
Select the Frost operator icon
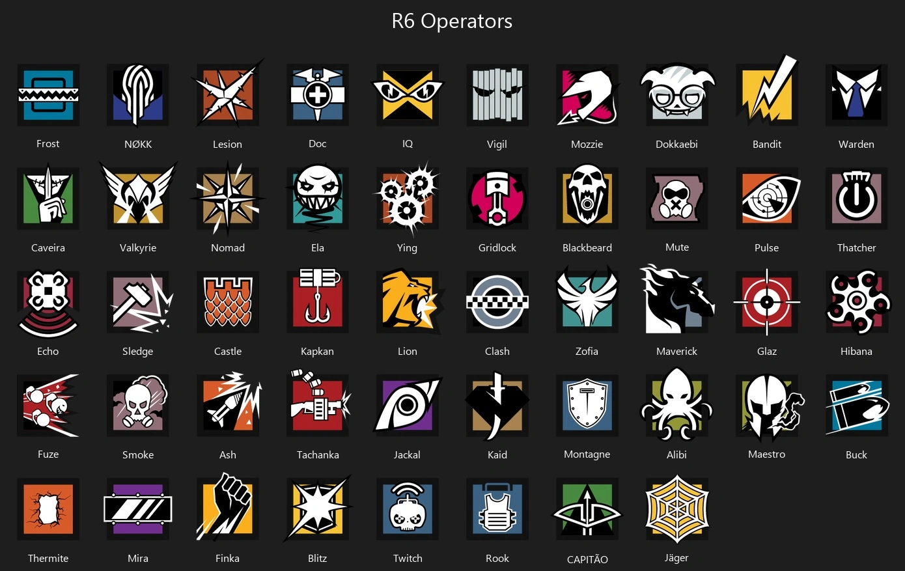click(48, 95)
